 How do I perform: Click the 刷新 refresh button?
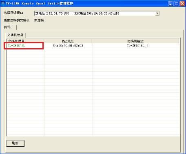point(15,143)
